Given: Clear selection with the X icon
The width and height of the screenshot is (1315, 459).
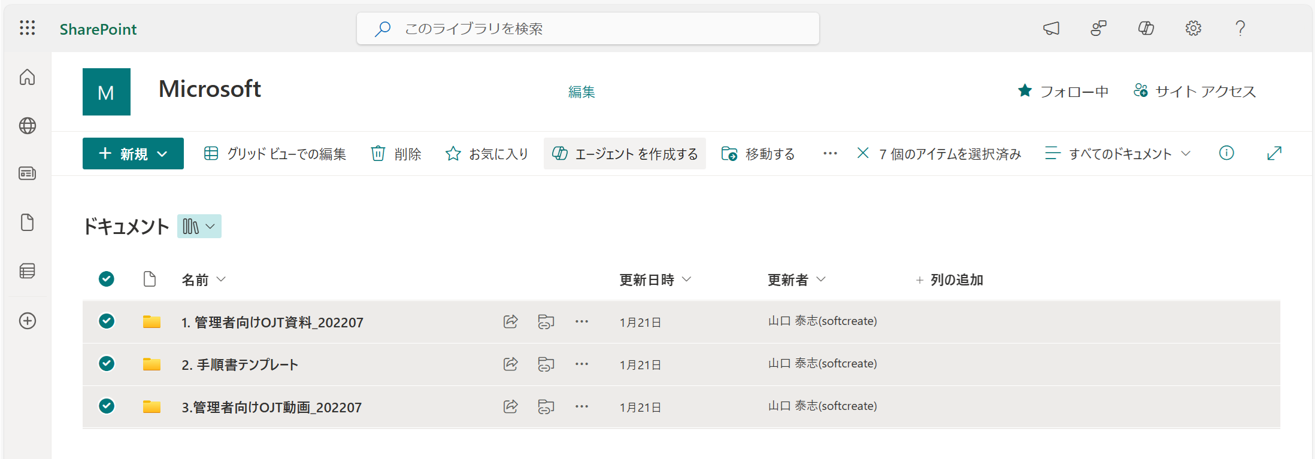Looking at the screenshot, I should point(863,153).
